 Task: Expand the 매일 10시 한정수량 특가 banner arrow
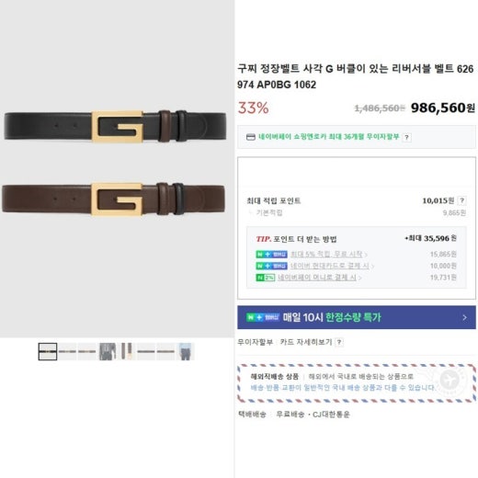click(464, 317)
